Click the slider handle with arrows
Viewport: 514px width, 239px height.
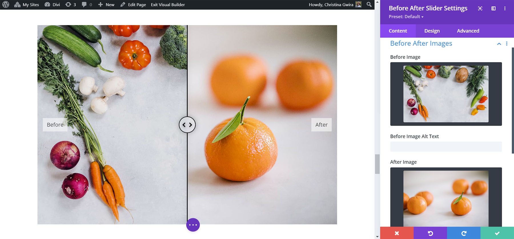click(x=187, y=125)
